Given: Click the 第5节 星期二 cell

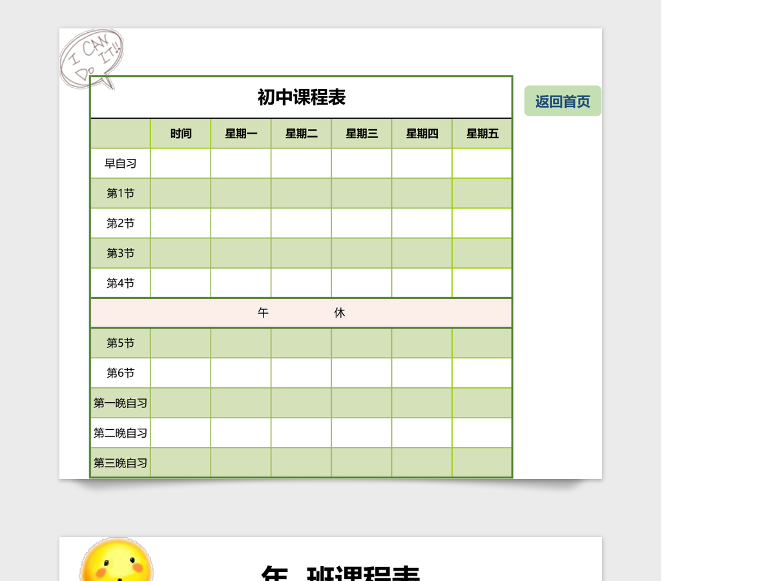Looking at the screenshot, I should click(x=302, y=343).
